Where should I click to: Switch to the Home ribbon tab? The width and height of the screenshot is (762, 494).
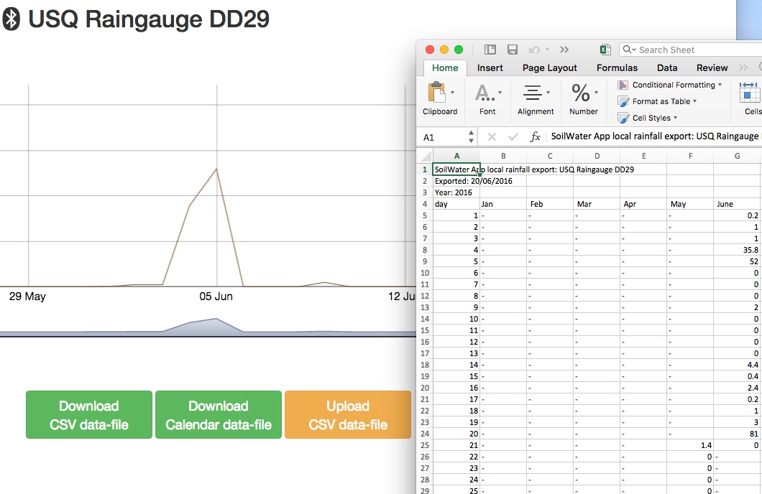(445, 68)
